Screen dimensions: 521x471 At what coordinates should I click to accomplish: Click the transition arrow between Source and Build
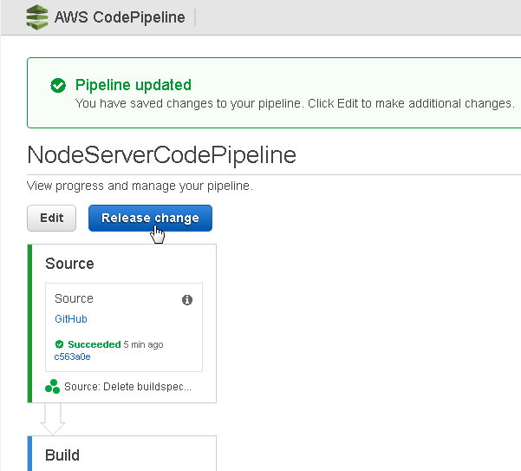click(x=53, y=419)
